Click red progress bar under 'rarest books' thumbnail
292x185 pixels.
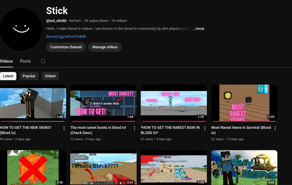coord(103,121)
